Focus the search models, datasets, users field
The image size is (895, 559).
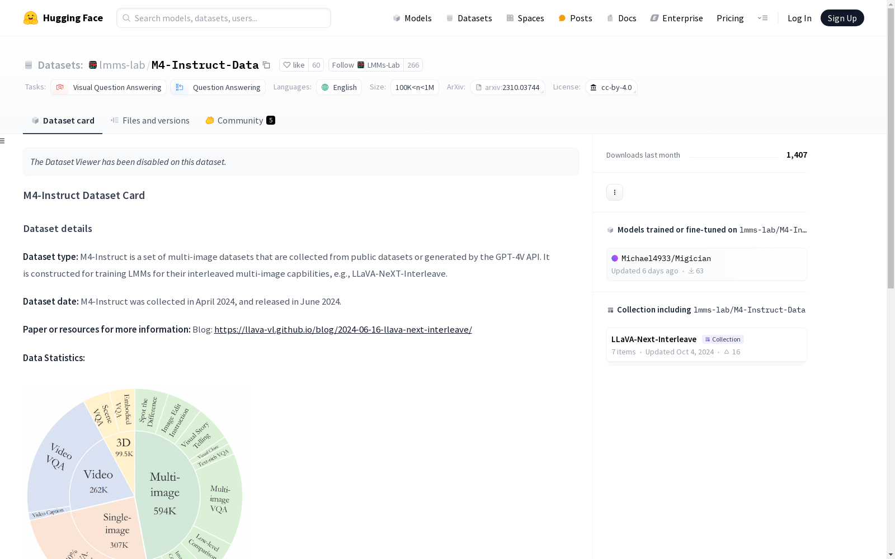pos(224,18)
